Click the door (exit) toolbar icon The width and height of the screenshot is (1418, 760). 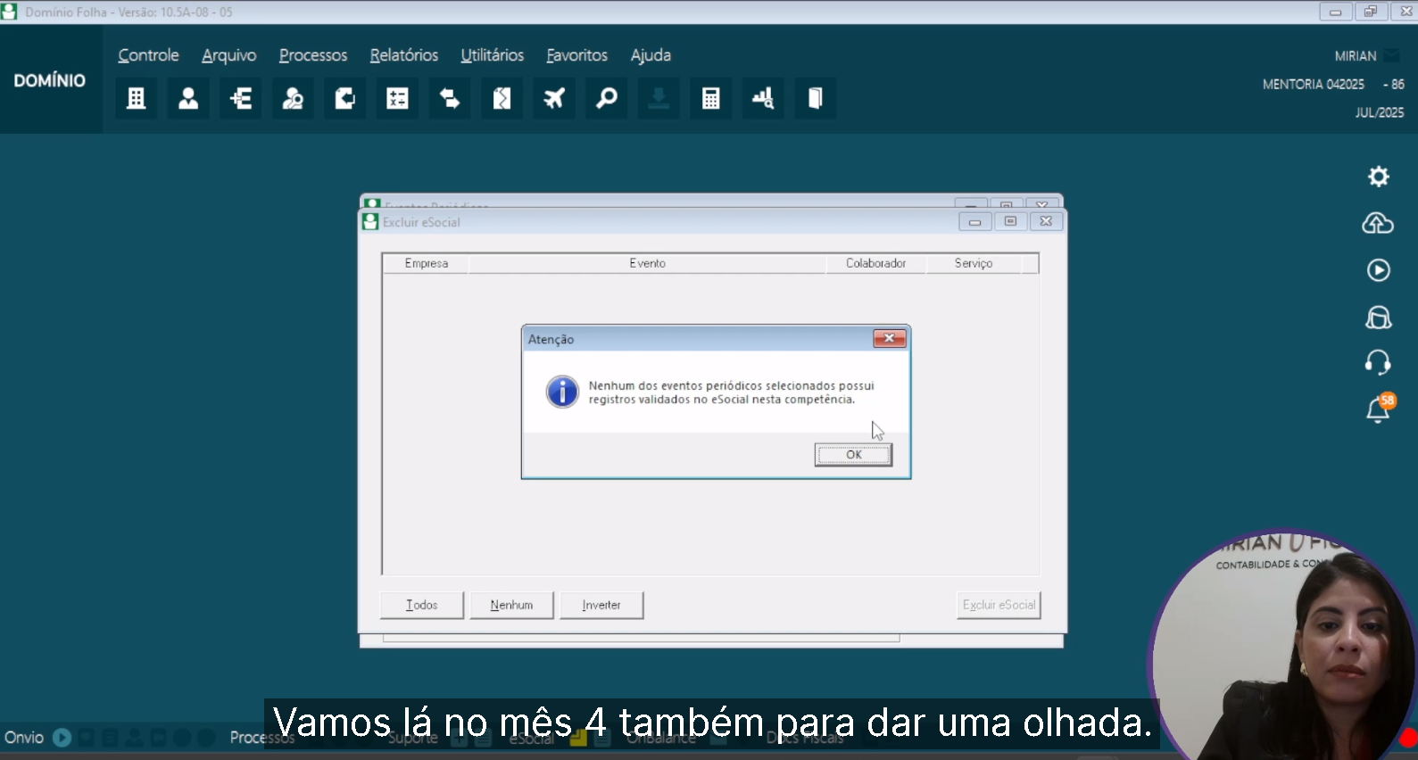click(x=815, y=98)
